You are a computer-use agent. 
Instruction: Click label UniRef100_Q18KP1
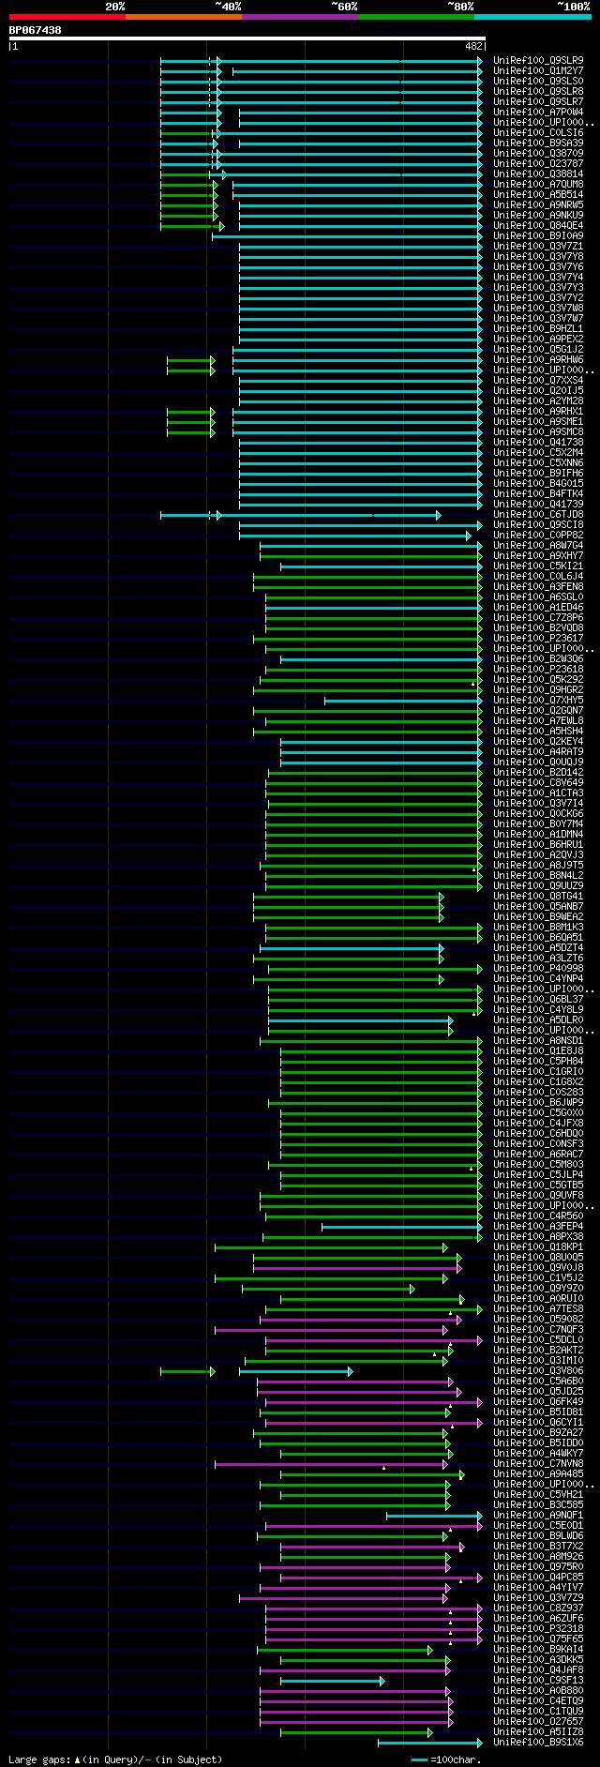coord(538,1246)
